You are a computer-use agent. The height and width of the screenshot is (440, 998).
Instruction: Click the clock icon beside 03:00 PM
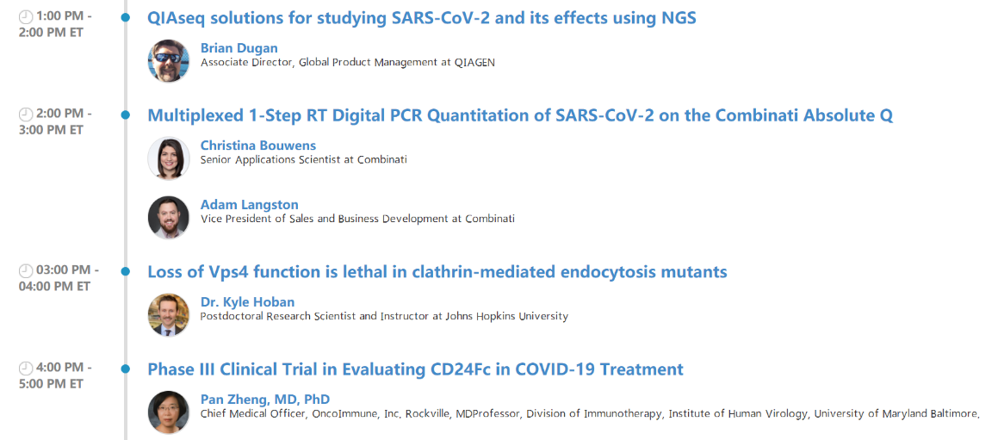tap(26, 271)
